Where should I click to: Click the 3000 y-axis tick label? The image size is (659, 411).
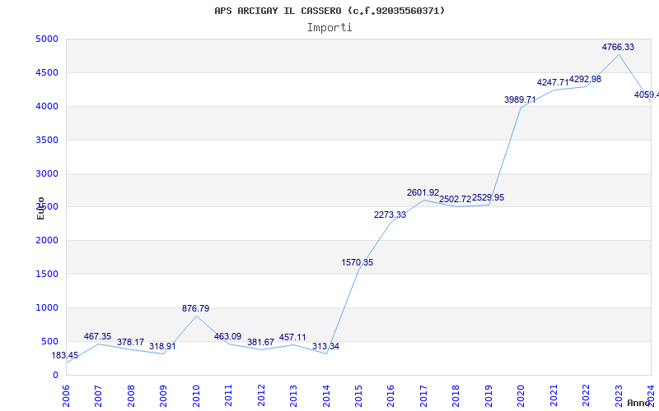[47, 173]
